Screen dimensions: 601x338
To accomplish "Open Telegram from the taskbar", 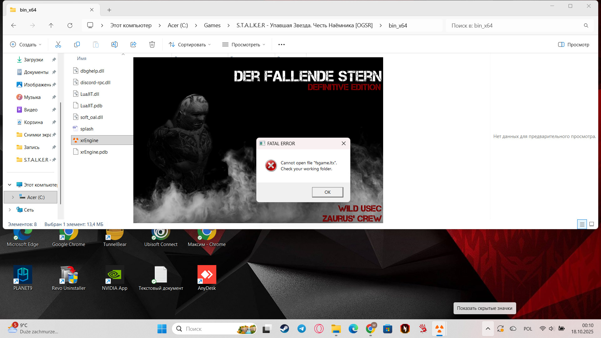I will point(301,329).
